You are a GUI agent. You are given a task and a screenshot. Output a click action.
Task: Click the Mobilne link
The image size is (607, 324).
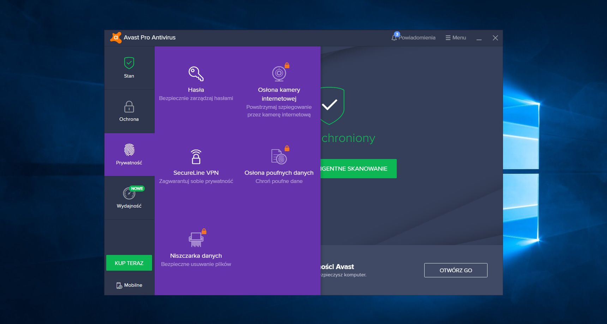click(x=133, y=285)
